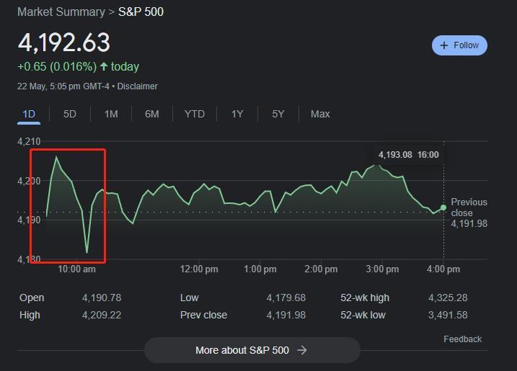Send Feedback on this summary
Image resolution: width=517 pixels, height=371 pixels.
coord(462,339)
